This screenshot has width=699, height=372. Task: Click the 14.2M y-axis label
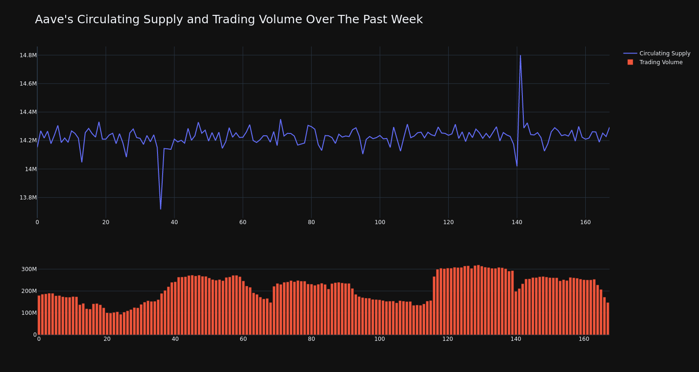28,140
